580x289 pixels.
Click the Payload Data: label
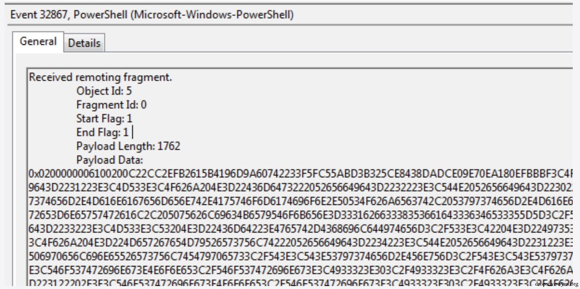(110, 160)
